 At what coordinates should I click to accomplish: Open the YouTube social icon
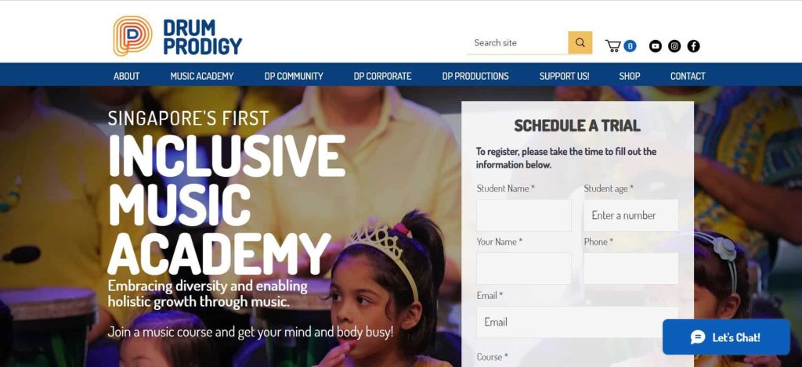point(656,46)
